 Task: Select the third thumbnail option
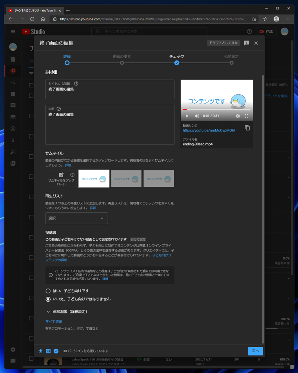click(x=159, y=179)
